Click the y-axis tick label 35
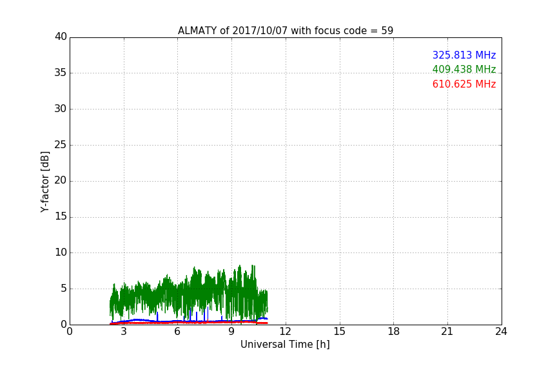The image size is (557, 371). (61, 73)
